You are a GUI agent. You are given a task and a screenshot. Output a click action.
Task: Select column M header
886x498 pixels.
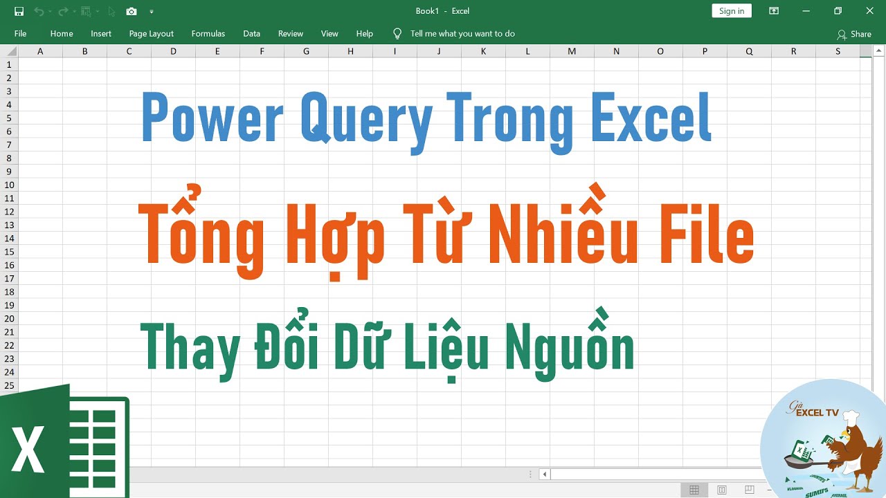572,51
